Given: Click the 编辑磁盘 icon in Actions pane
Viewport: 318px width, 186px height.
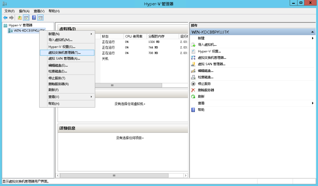Looking at the screenshot, I should (x=193, y=71).
